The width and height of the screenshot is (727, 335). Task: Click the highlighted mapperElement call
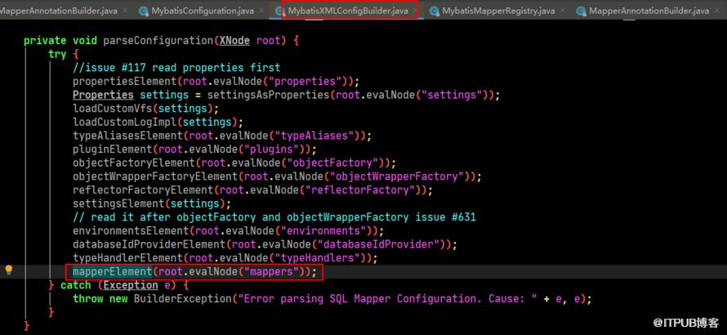(x=112, y=271)
